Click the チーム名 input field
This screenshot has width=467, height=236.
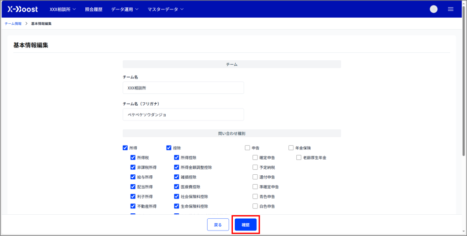(183, 88)
